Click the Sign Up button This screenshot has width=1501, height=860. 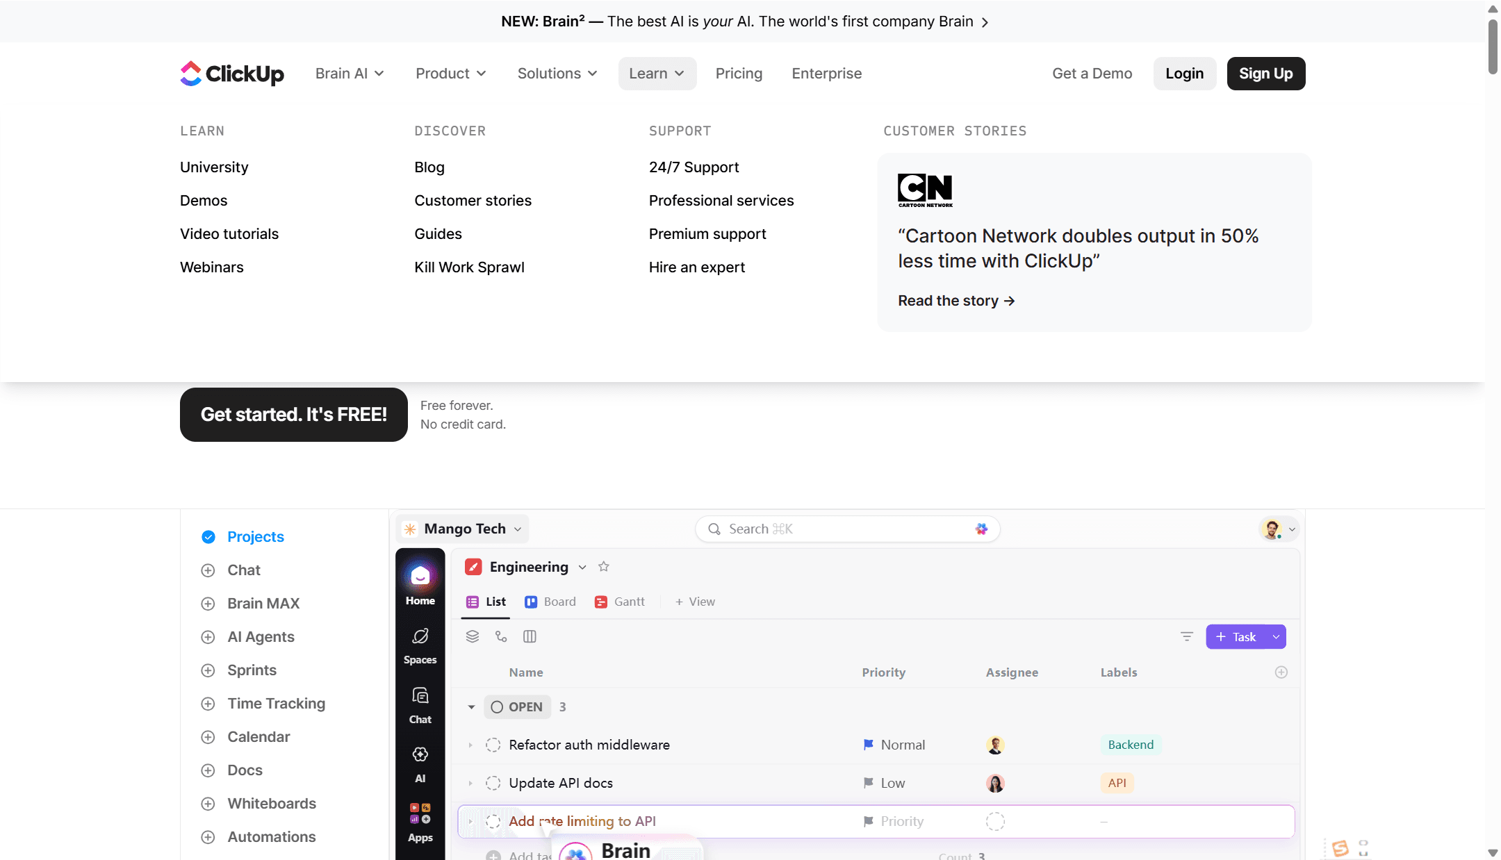(x=1266, y=74)
